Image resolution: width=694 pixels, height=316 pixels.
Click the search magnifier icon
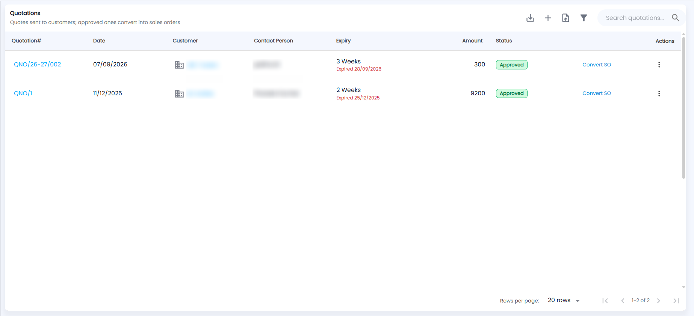(675, 18)
